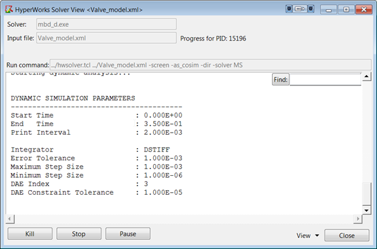Screen dimensions: 377x249
Task: Click in the Run command field
Action: pyautogui.click(x=210, y=65)
